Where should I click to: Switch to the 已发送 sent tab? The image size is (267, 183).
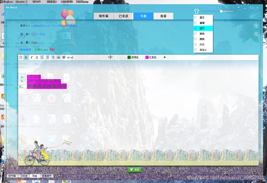click(124, 16)
